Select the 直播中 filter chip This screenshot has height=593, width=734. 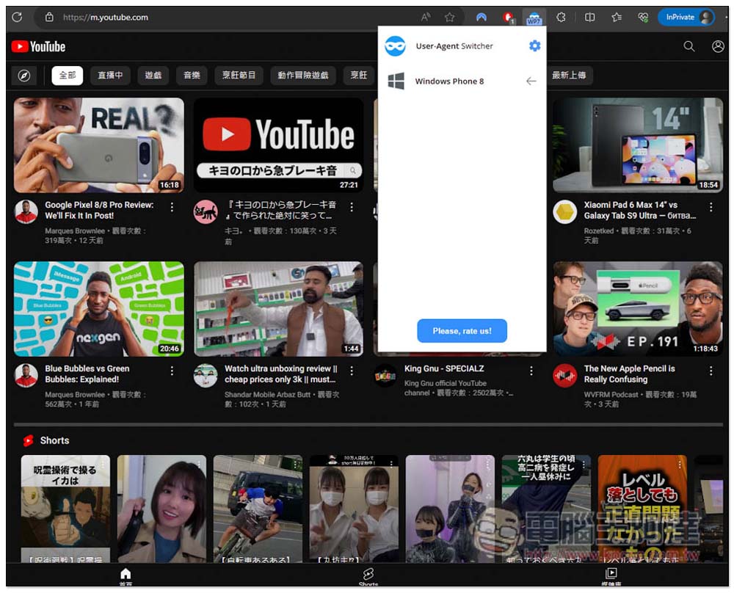[111, 76]
